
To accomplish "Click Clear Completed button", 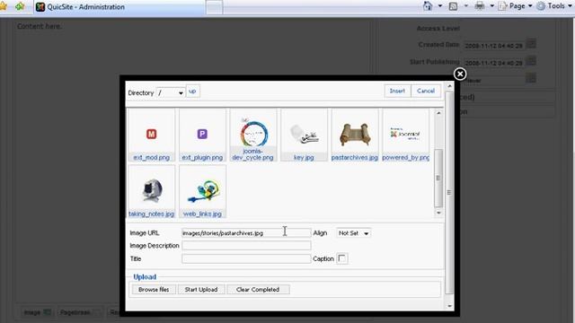I will click(x=258, y=289).
